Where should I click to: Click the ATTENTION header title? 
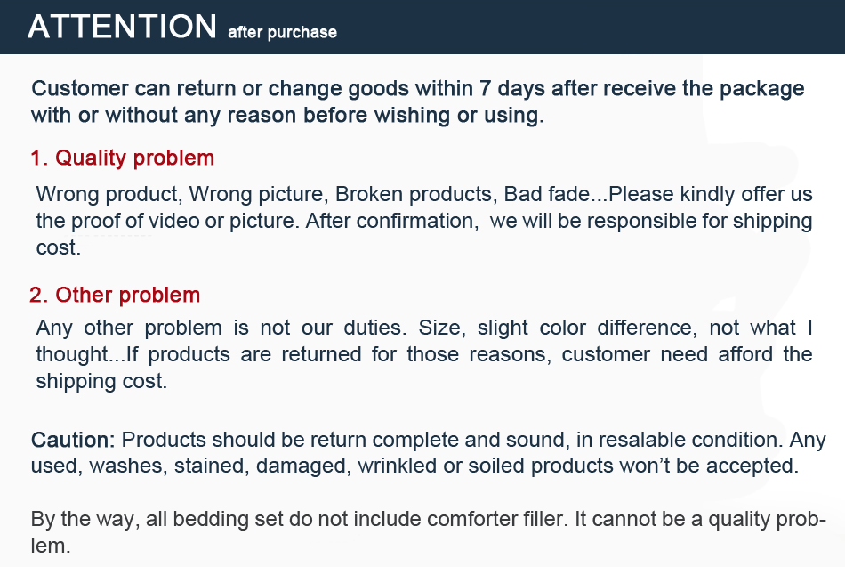pos(123,27)
